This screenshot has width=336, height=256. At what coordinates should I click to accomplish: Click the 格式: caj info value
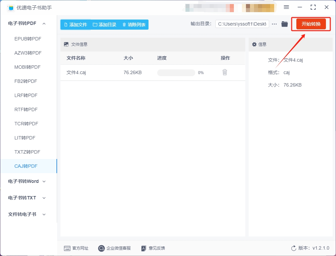(287, 73)
